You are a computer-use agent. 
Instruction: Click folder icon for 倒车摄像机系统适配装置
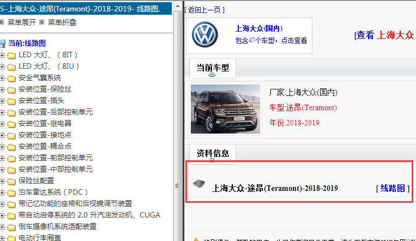pos(11,227)
